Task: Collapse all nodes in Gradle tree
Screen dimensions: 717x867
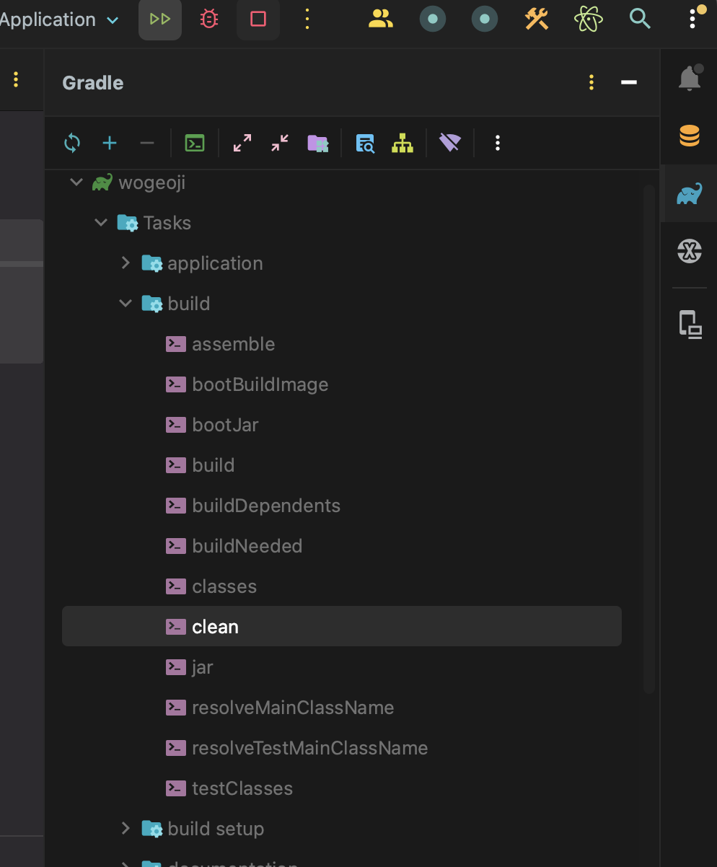Action: coord(280,144)
